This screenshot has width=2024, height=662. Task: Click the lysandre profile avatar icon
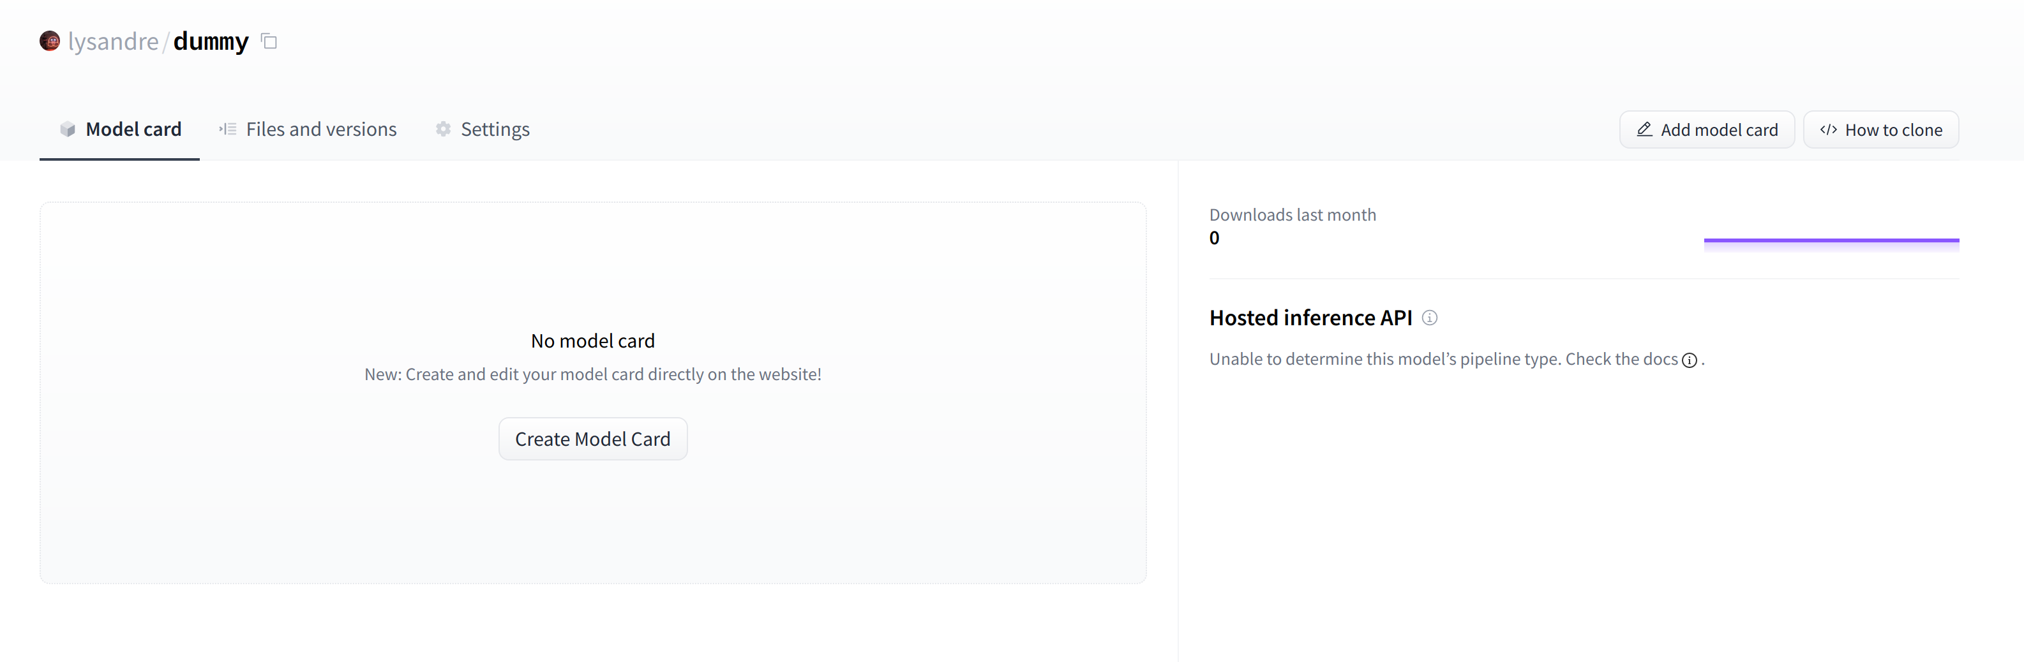50,41
